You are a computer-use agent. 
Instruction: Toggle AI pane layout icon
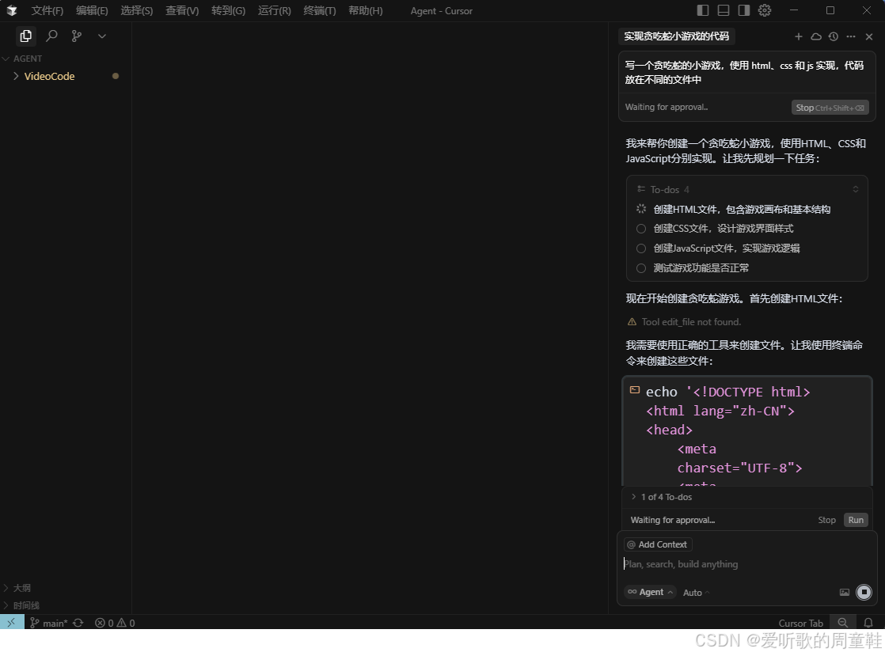[744, 10]
